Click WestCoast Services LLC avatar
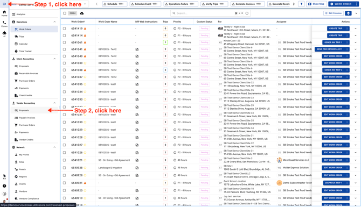Screen dimensions: 361x207 coord(279,160)
